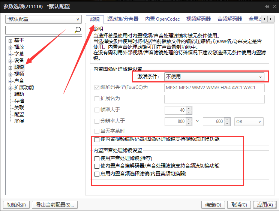The image size is (279, 211).
Task: Pin the preferences window with the pin icon
Action: pos(267,7)
